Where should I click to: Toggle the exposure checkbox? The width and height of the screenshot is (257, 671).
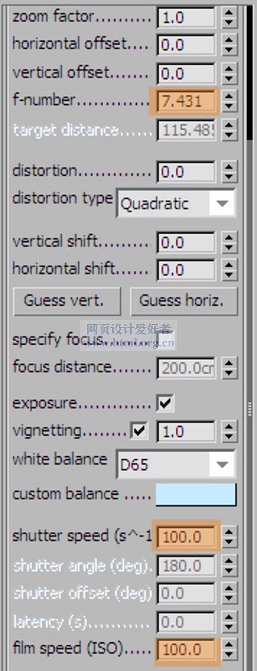(x=166, y=403)
